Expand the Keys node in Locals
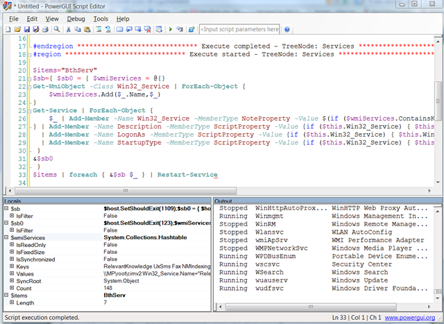The image size is (444, 324). pyautogui.click(x=12, y=266)
